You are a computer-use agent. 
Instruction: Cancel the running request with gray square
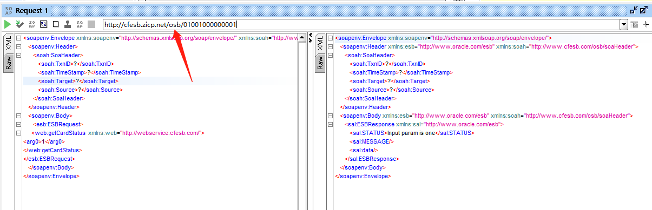pyautogui.click(x=91, y=24)
